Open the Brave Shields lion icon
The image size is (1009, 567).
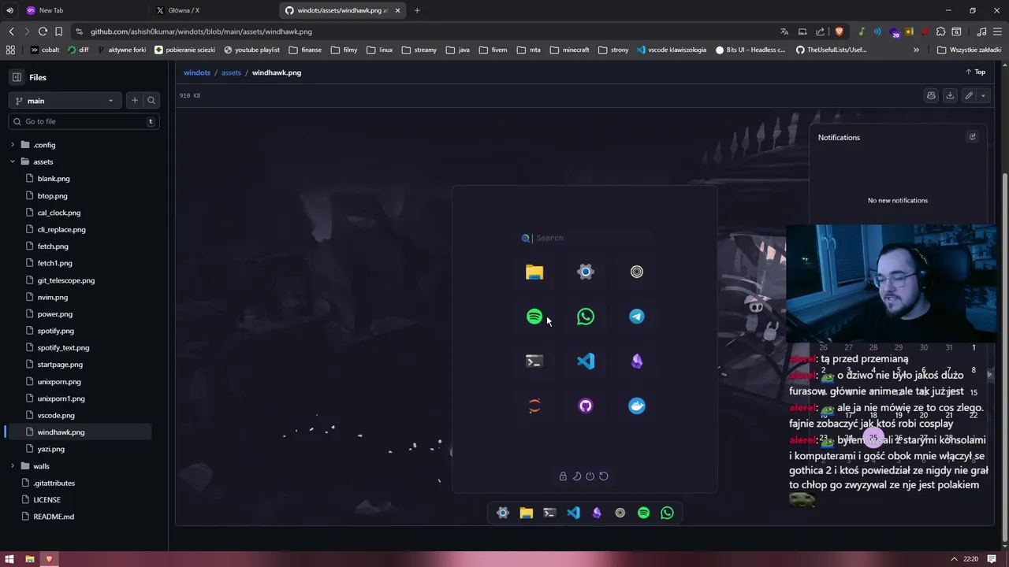839,31
